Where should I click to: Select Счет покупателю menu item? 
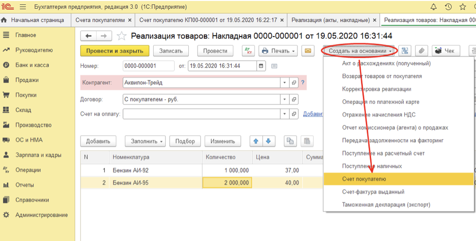click(364, 179)
